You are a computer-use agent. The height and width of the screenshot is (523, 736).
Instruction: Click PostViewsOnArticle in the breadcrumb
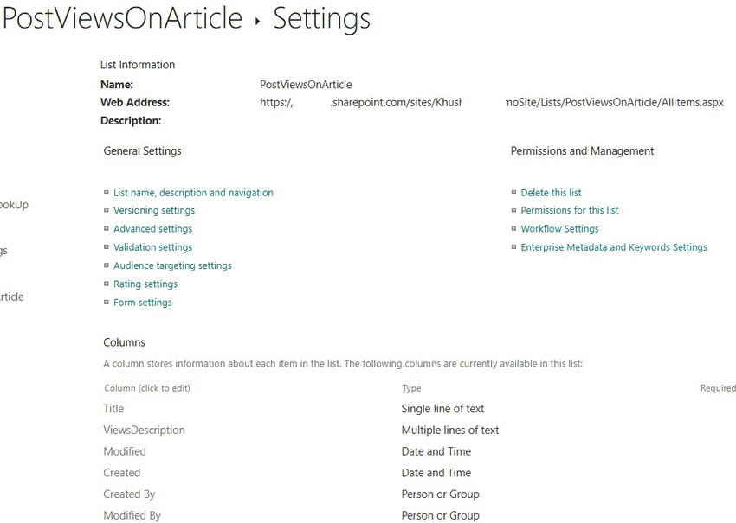click(x=120, y=17)
